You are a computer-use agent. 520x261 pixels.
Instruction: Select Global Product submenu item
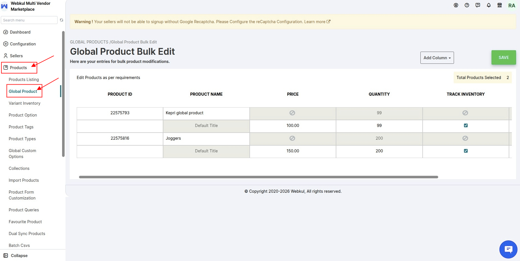23,91
